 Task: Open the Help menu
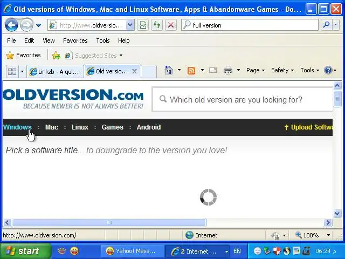click(x=123, y=40)
